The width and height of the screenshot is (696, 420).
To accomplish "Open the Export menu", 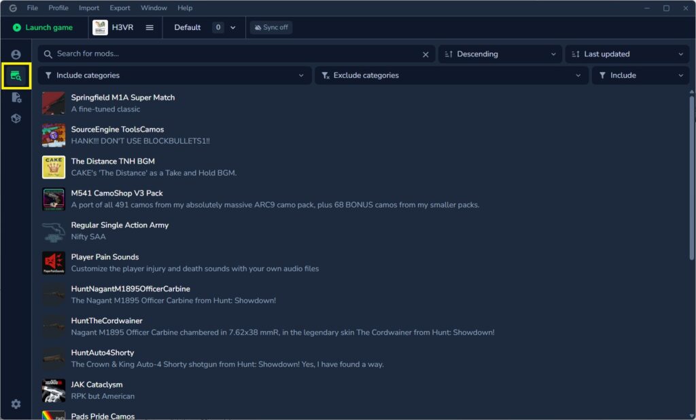I will coord(120,7).
